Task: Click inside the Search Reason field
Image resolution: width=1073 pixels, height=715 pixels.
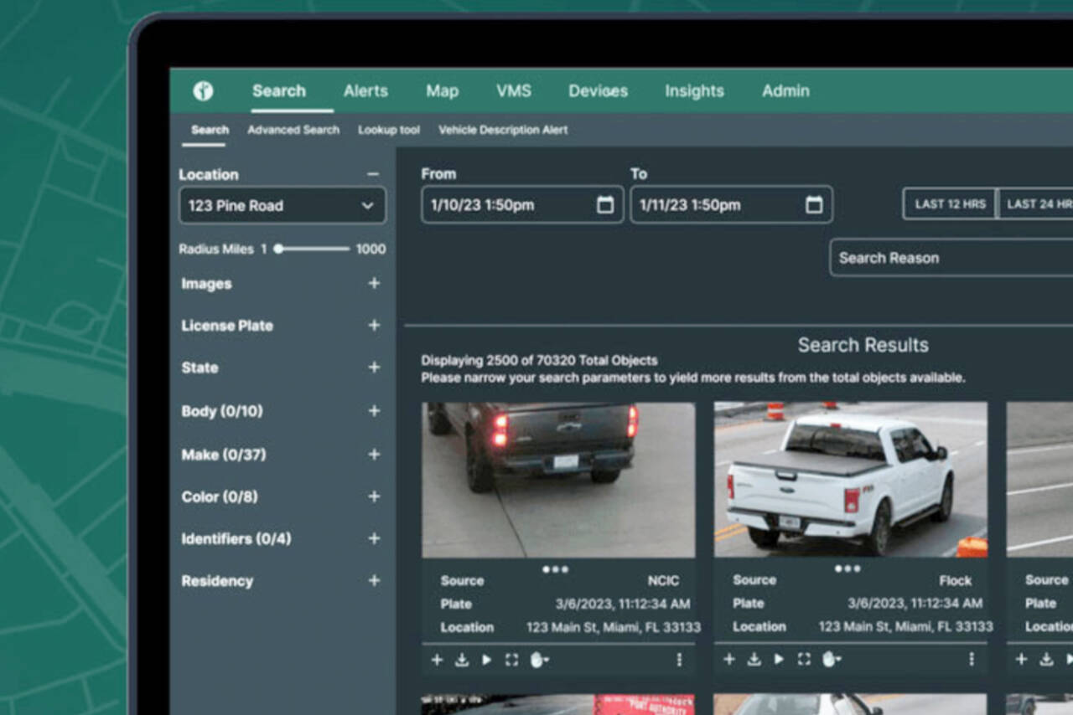Action: [922, 258]
